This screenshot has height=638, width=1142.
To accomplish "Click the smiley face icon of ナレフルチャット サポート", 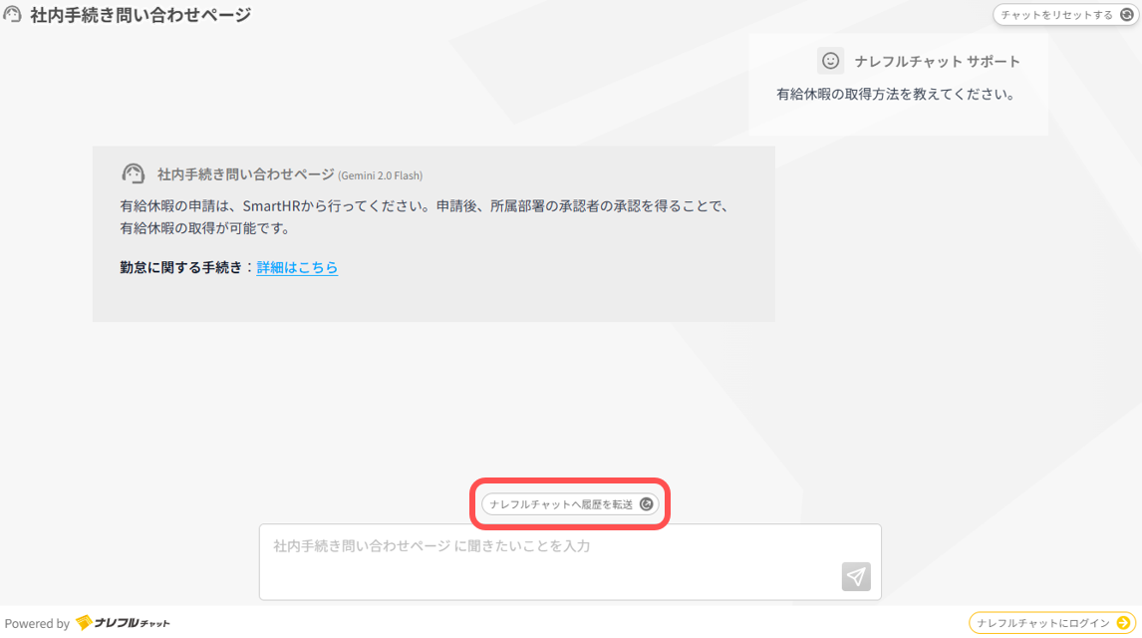I will point(831,61).
